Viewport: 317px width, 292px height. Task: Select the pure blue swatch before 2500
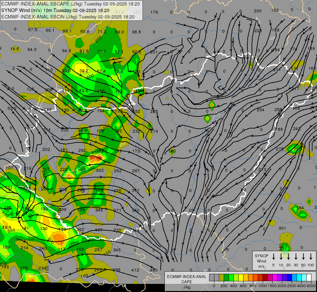coord(289,278)
